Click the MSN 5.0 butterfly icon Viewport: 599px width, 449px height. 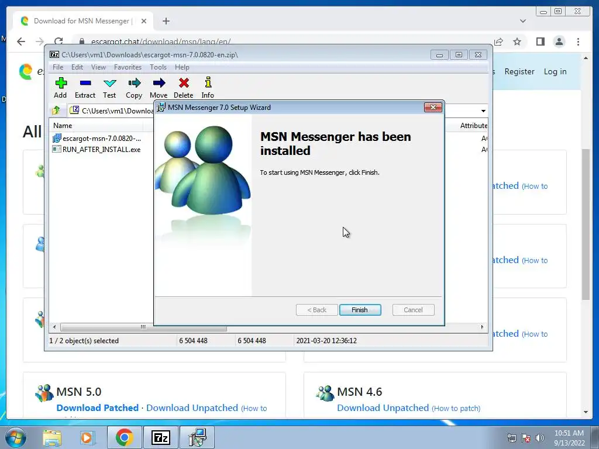(44, 393)
